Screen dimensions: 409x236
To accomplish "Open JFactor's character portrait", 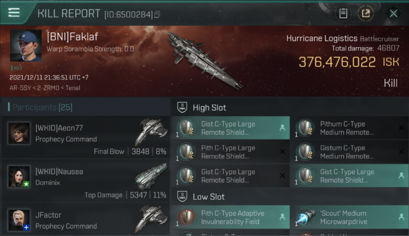I will [19, 220].
